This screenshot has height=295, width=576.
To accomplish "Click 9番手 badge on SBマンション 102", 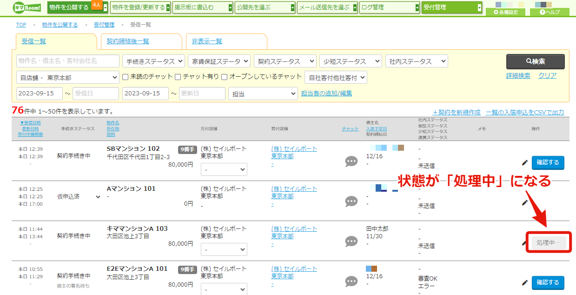I will pos(188,149).
